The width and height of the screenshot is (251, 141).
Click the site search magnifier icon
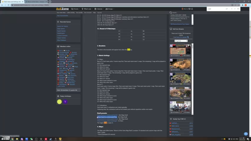[x=171, y=13]
